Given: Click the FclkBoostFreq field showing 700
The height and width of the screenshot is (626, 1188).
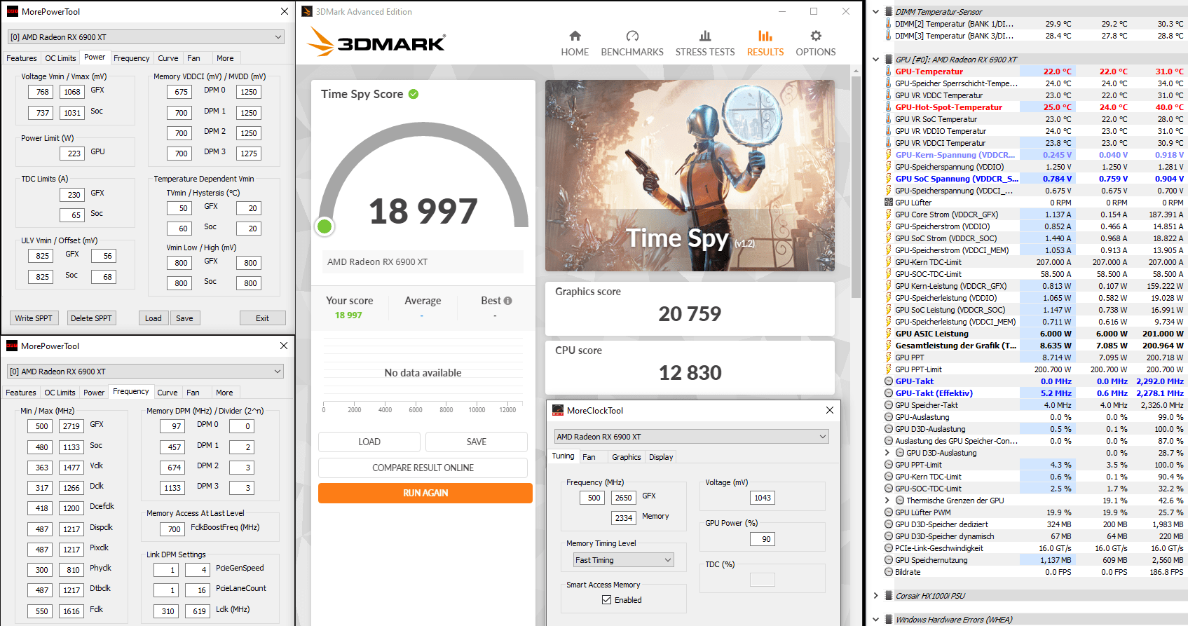Looking at the screenshot, I should click(x=172, y=529).
